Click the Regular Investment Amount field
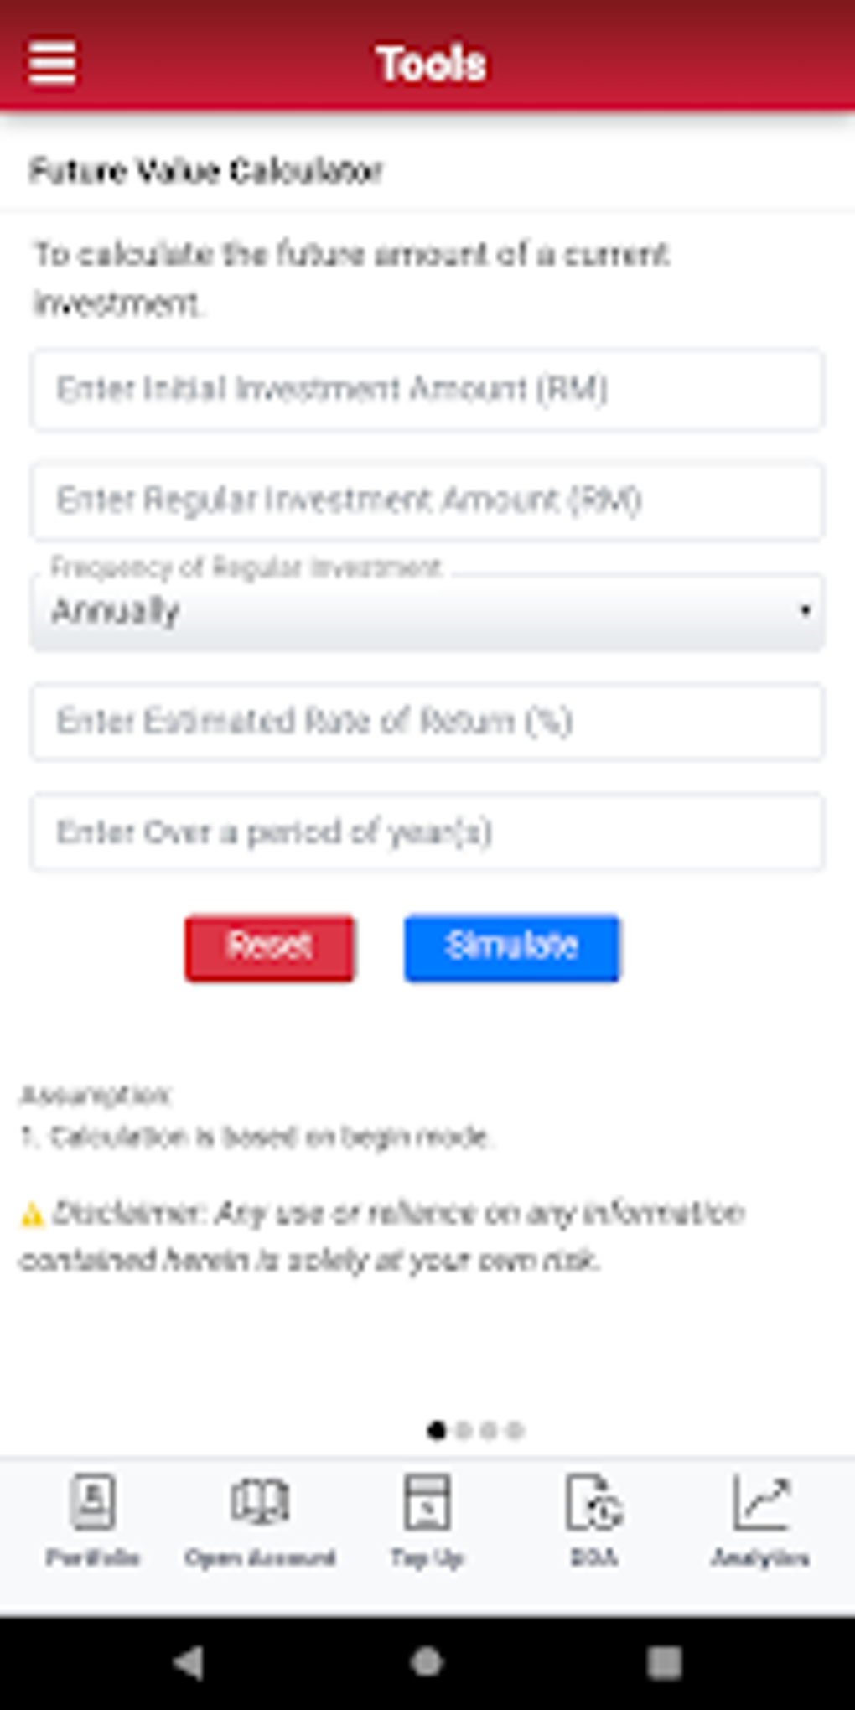The height and width of the screenshot is (1710, 855). click(427, 500)
